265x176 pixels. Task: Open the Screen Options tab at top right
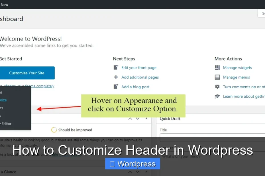click(x=261, y=13)
